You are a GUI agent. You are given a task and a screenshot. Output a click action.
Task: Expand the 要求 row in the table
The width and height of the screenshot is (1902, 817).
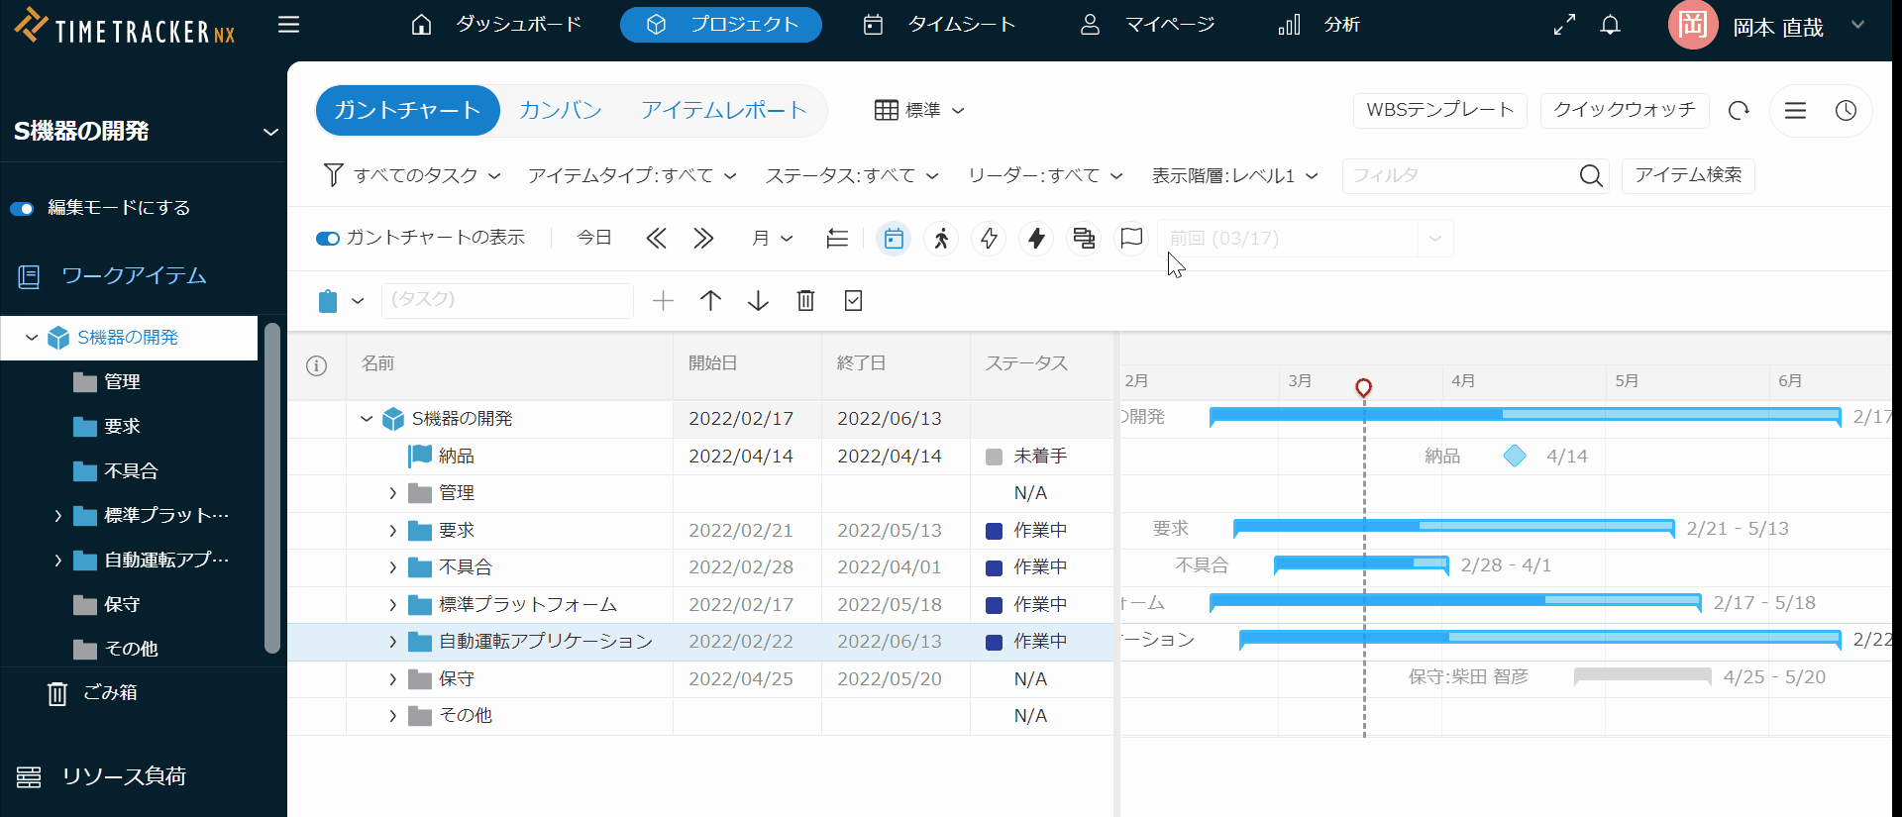coord(393,531)
